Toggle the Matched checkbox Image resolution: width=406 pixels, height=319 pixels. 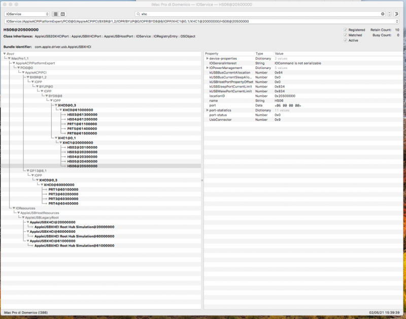346,35
